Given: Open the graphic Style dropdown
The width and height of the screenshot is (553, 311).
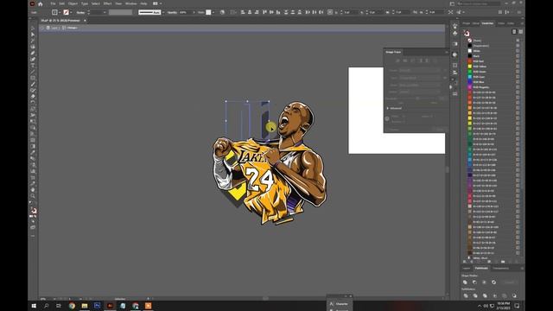Looking at the screenshot, I should [x=213, y=12].
